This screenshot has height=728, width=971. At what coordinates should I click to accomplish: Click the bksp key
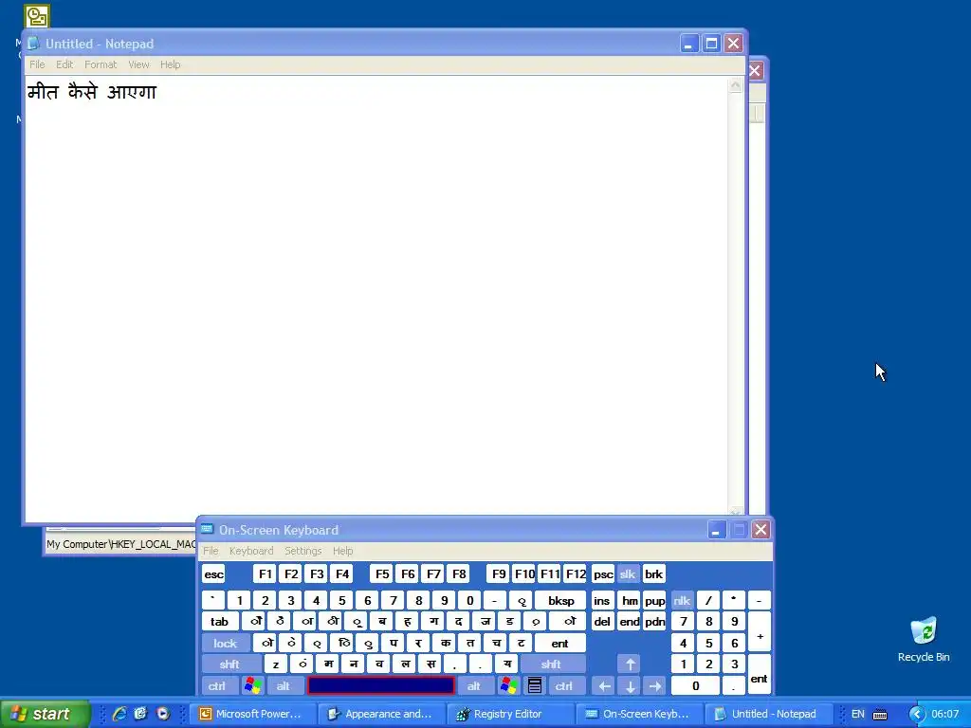pyautogui.click(x=560, y=600)
